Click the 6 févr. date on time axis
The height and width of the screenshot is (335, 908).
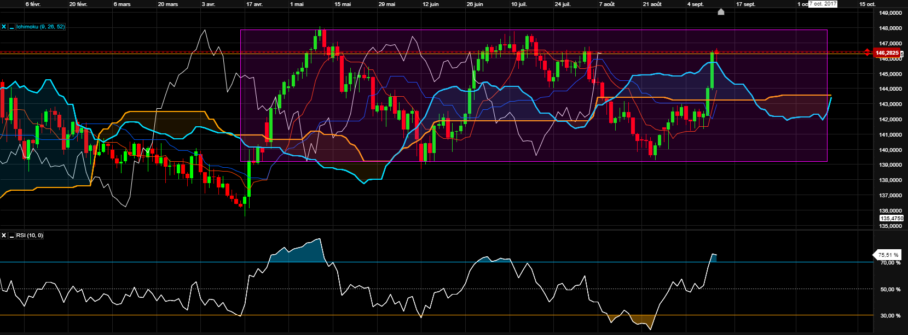point(33,4)
